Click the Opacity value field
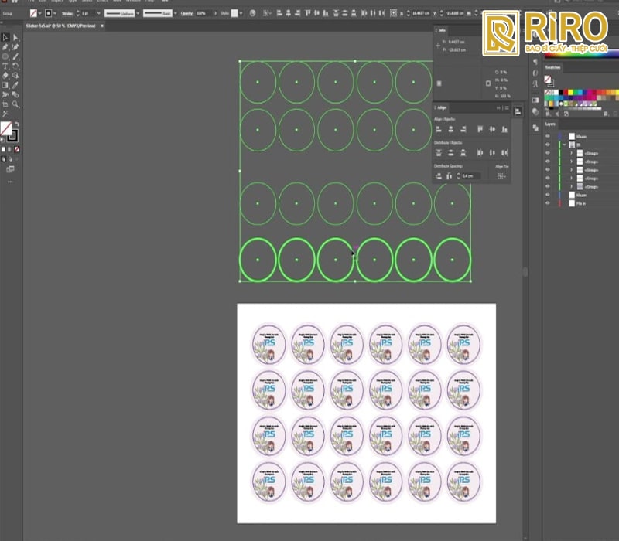Image resolution: width=619 pixels, height=541 pixels. coord(203,13)
